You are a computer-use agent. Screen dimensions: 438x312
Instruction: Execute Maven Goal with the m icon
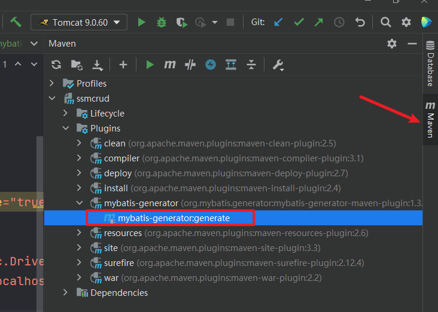170,65
